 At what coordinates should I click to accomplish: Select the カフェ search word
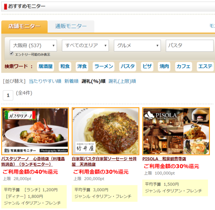click(184, 66)
